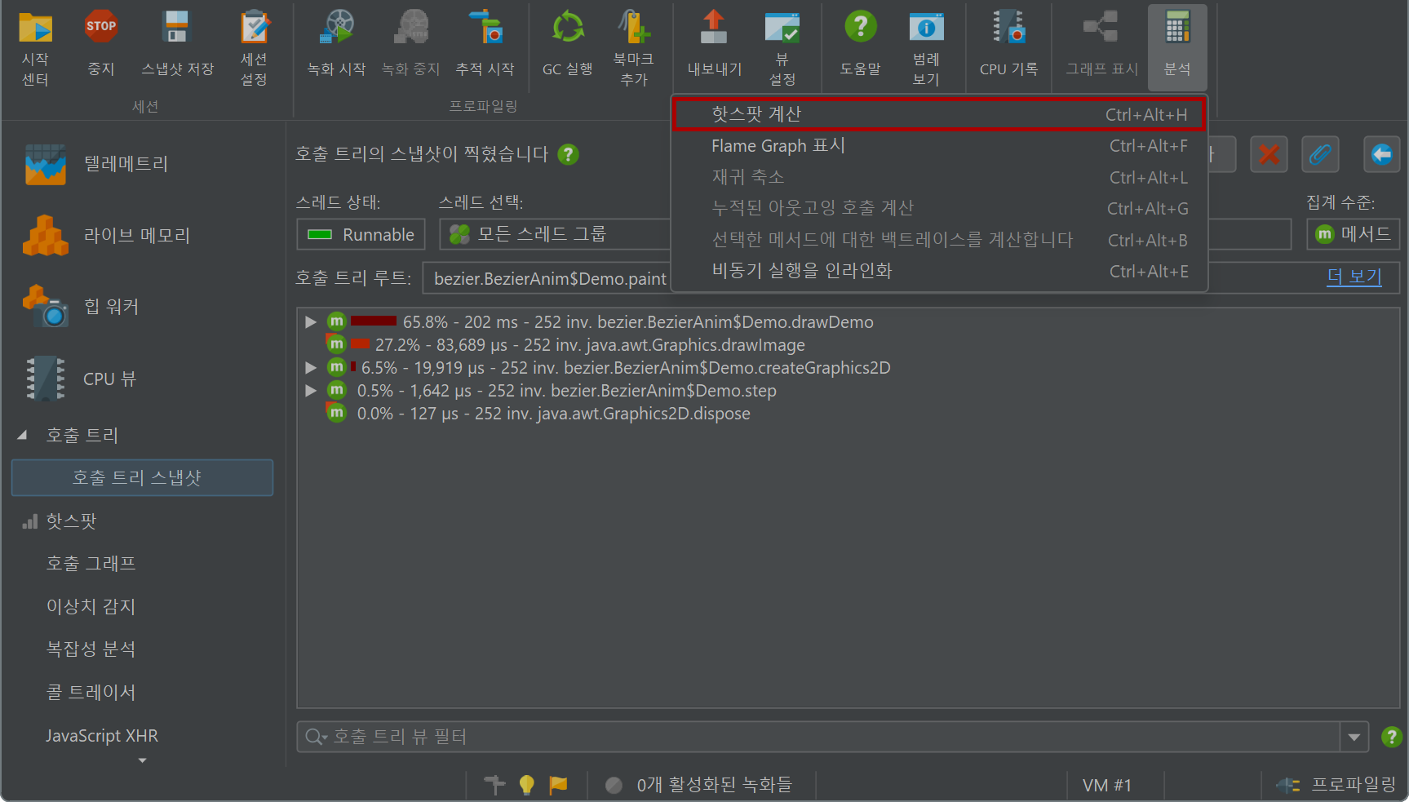Open 콜 트레이서 in sidebar

[91, 693]
